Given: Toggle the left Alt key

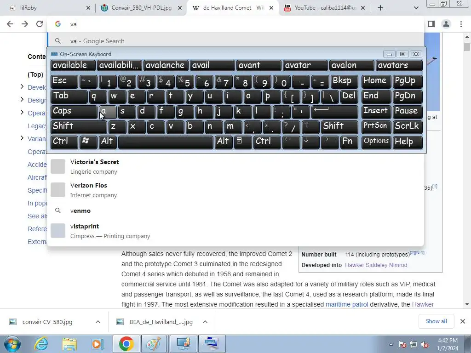Looking at the screenshot, I should coord(108,142).
